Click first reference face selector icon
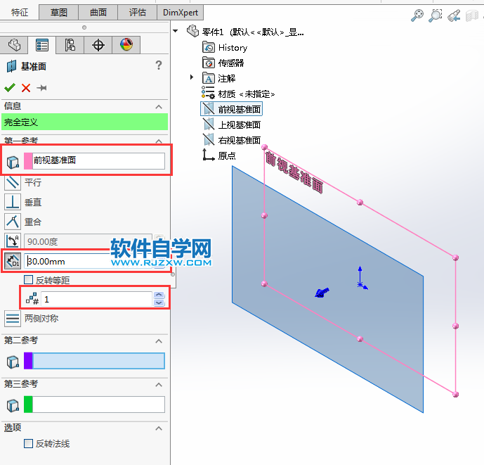Viewport: 484px width, 465px height. pos(13,162)
